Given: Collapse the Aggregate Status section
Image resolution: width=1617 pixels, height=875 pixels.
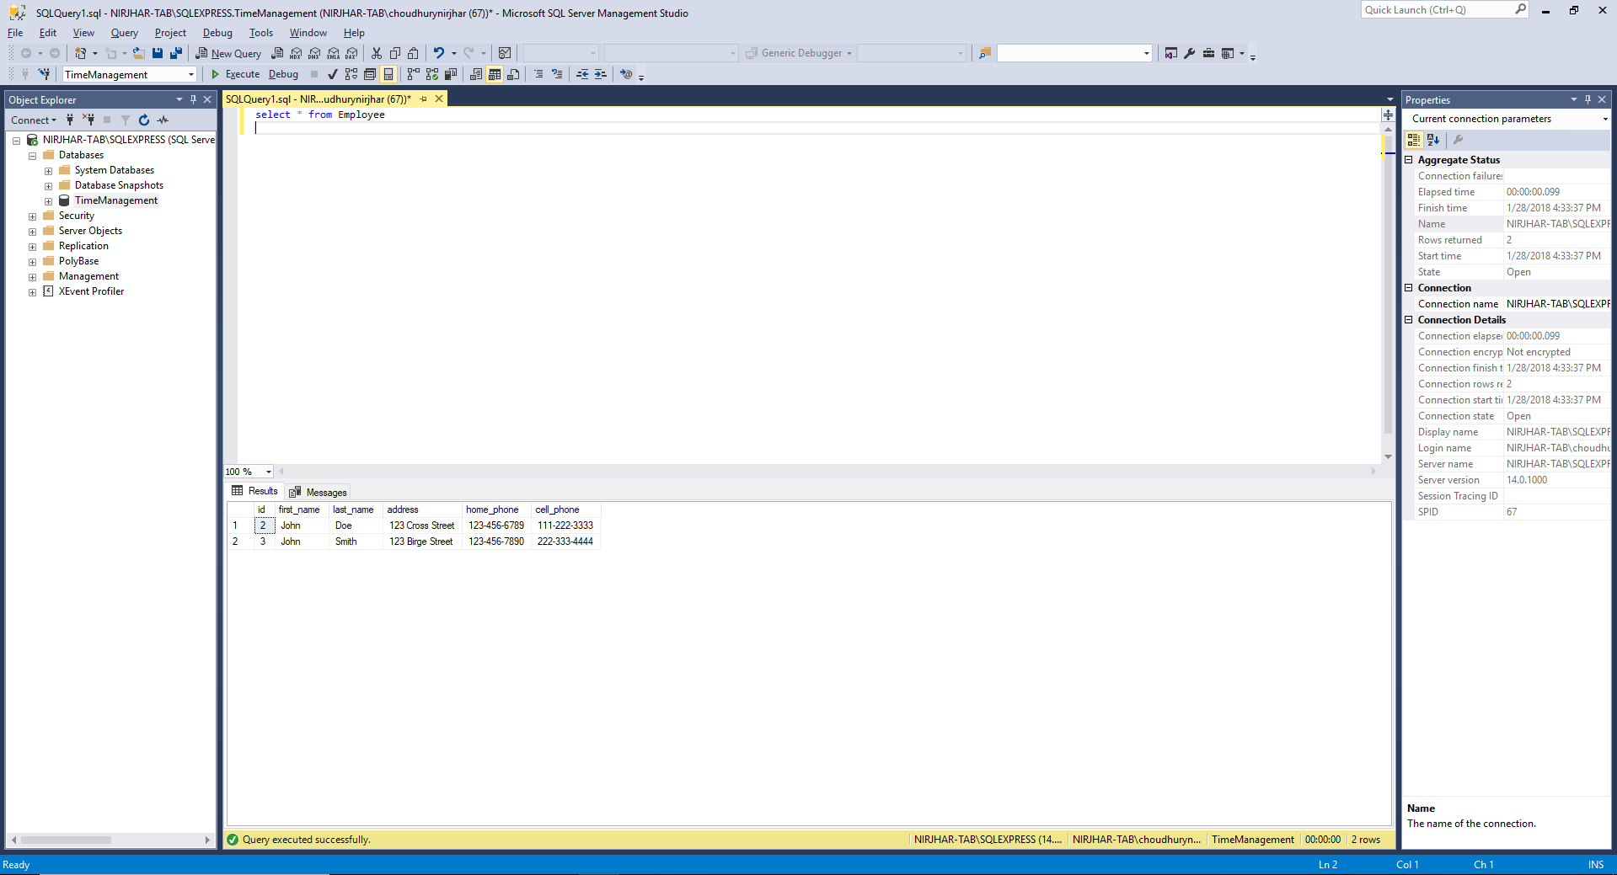Looking at the screenshot, I should click(x=1408, y=159).
